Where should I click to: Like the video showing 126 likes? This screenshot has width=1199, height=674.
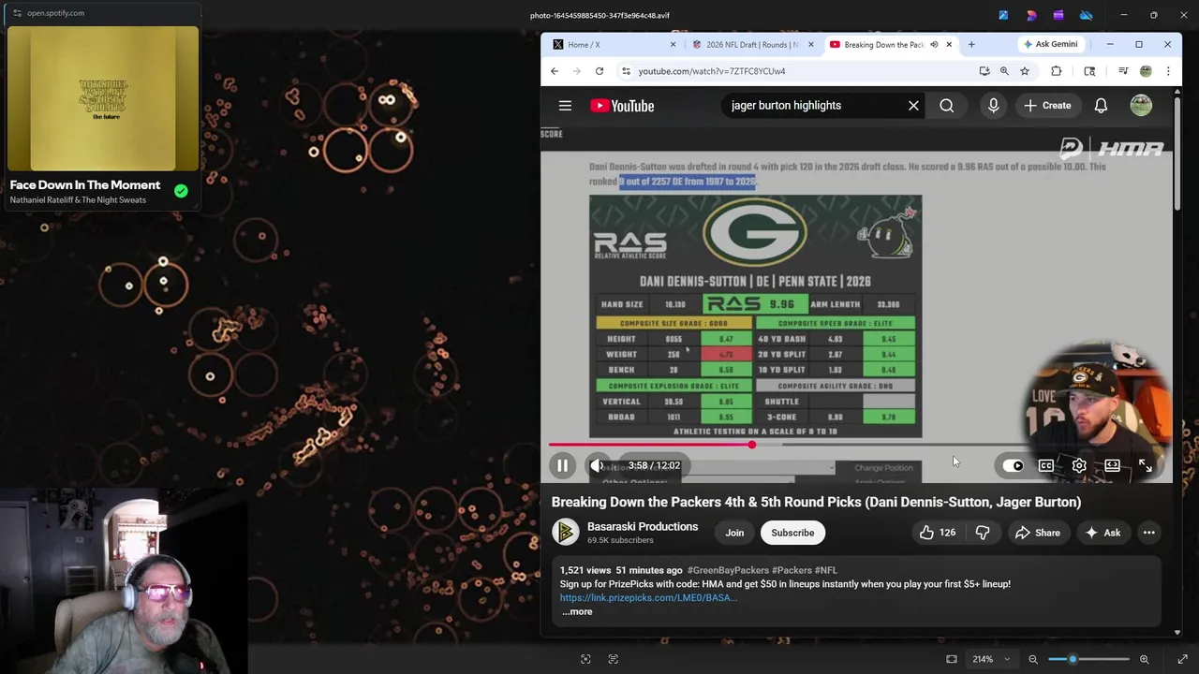tap(937, 533)
